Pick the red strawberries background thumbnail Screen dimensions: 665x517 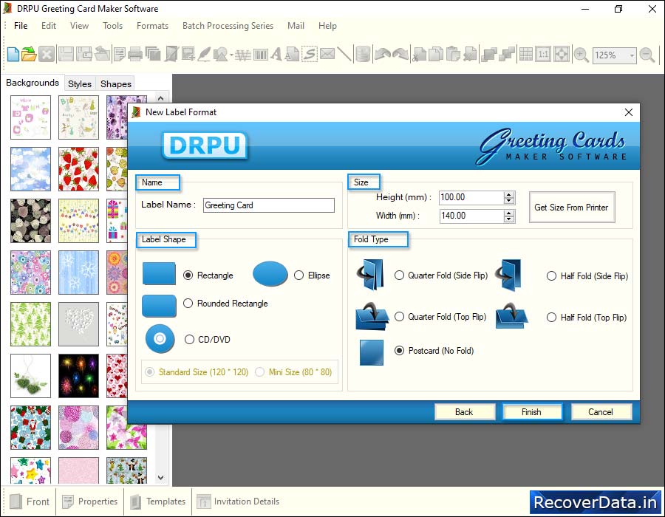78,169
